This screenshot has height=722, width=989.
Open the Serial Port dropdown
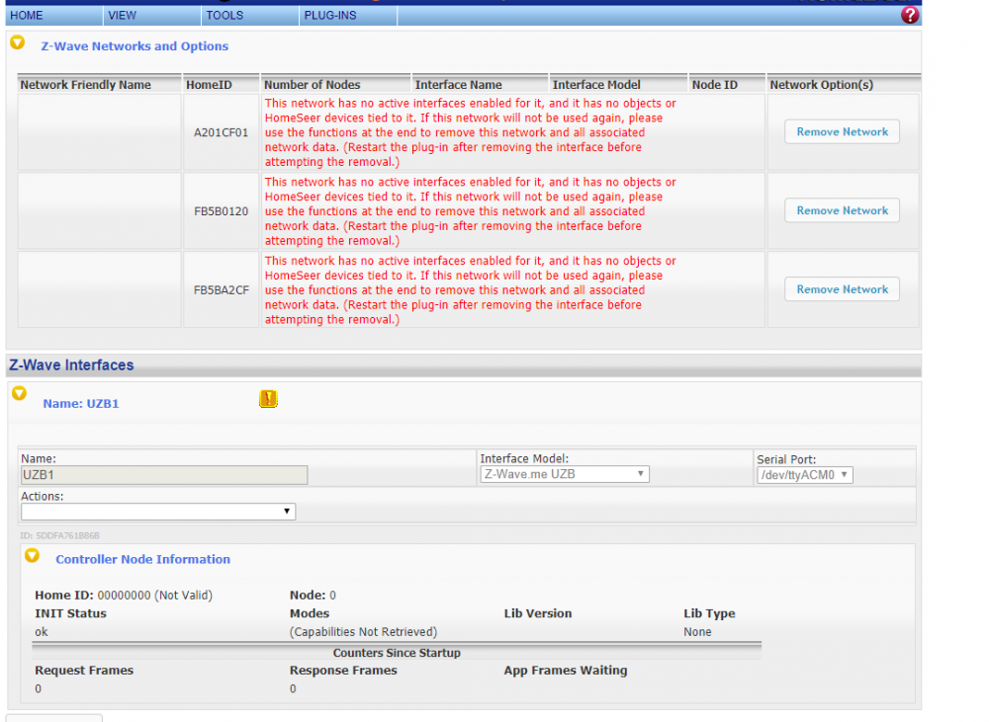click(804, 475)
